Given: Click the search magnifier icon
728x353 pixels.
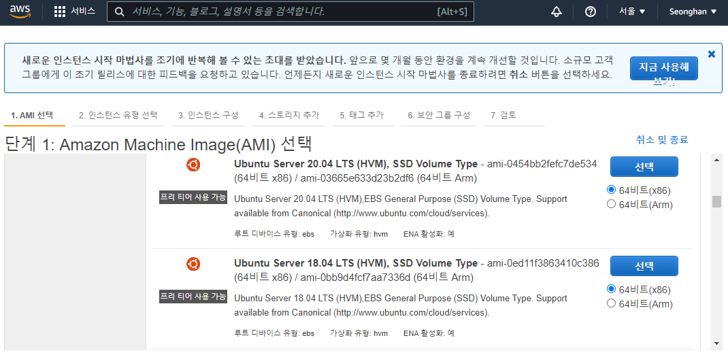Looking at the screenshot, I should tap(120, 12).
